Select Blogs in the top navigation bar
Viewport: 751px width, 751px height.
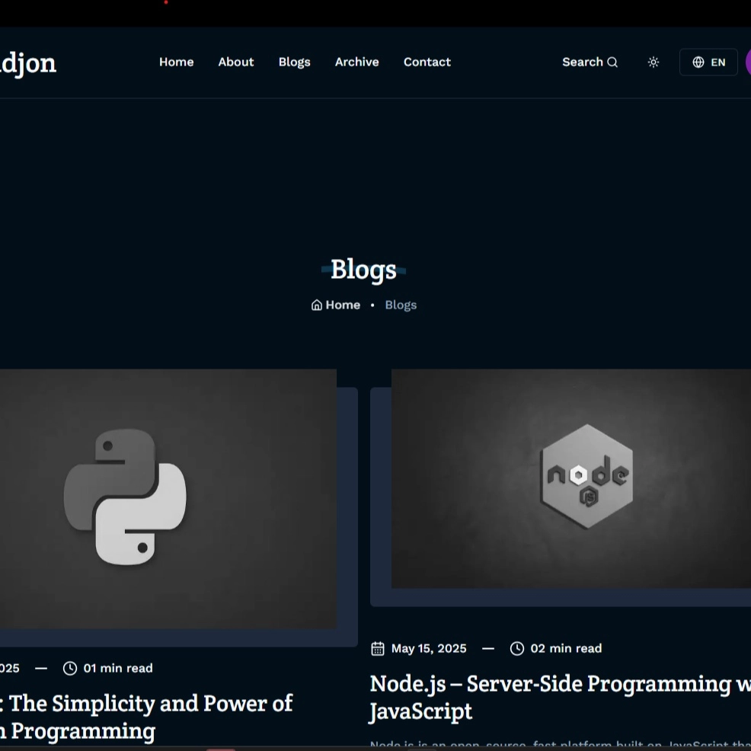point(294,62)
